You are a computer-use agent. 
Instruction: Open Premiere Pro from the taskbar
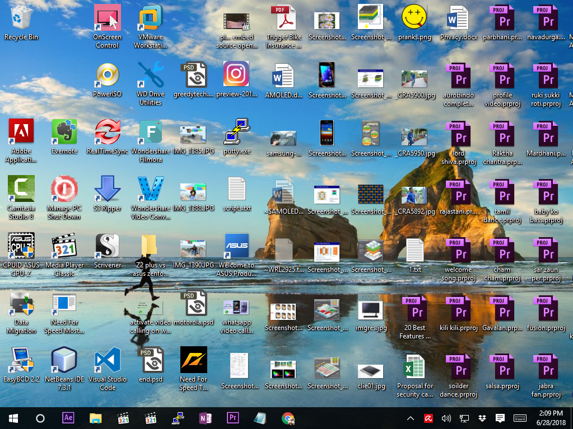(x=232, y=418)
